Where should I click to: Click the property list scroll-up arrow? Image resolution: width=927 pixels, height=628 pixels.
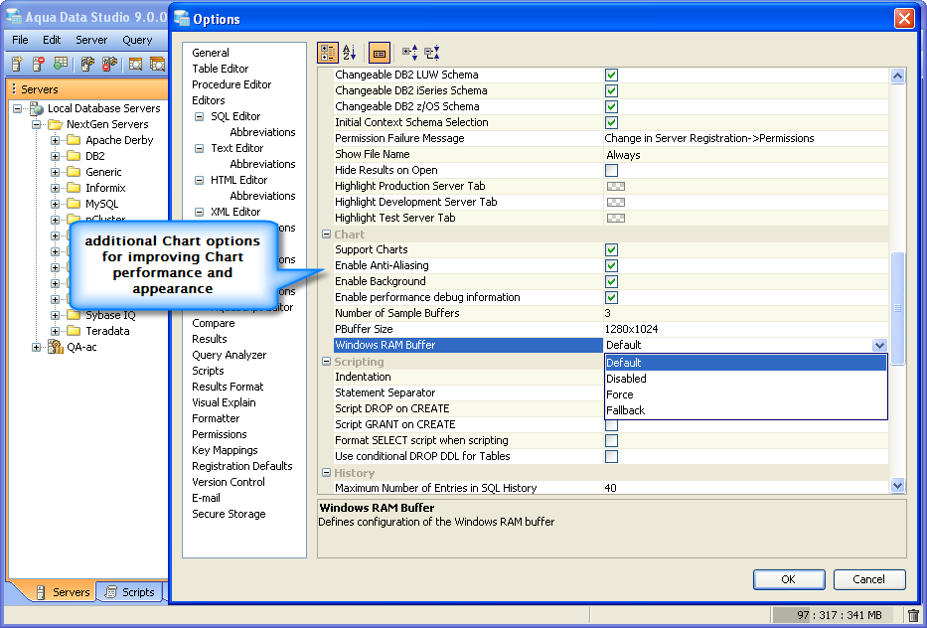point(897,77)
